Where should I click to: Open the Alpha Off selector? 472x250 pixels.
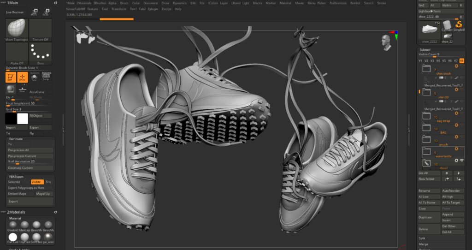(17, 54)
